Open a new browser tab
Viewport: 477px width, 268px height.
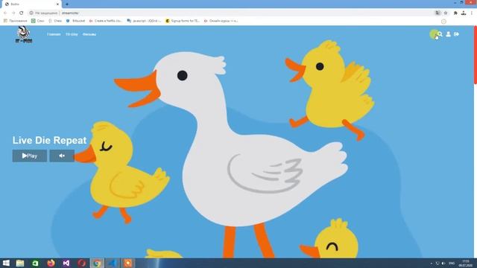67,4
